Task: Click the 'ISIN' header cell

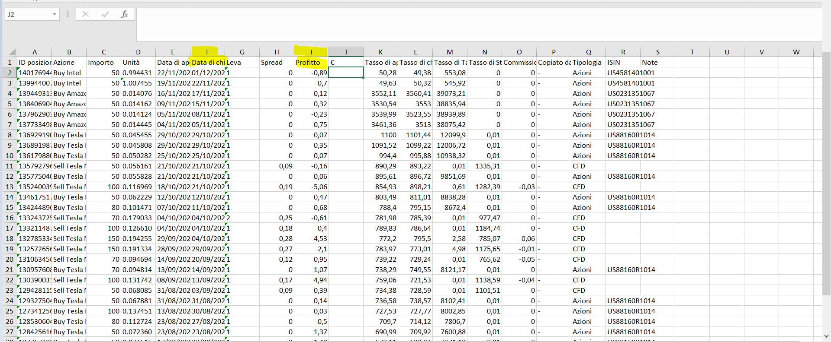Action: pyautogui.click(x=623, y=62)
